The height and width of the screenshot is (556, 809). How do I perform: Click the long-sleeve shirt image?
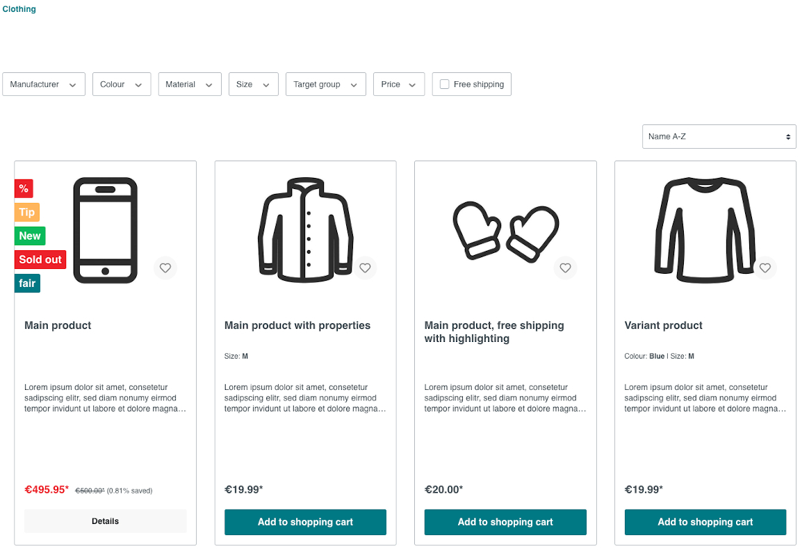click(705, 231)
